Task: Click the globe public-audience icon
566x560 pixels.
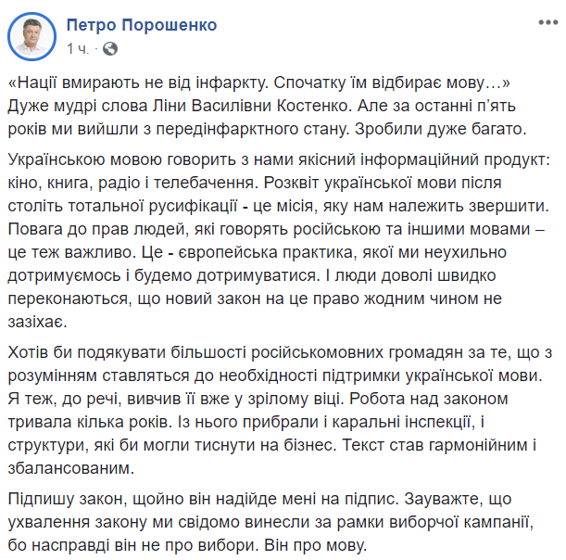Action: coord(110,46)
